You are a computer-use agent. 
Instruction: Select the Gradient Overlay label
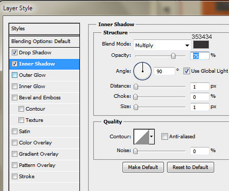pyautogui.click(x=39, y=154)
